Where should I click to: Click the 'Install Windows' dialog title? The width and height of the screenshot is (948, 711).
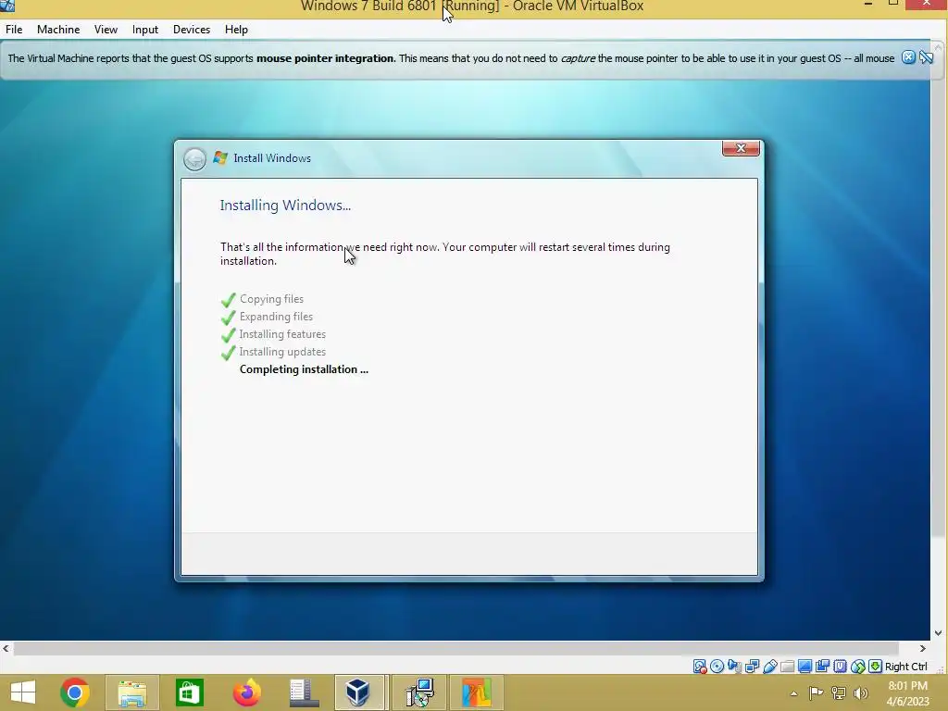click(272, 157)
